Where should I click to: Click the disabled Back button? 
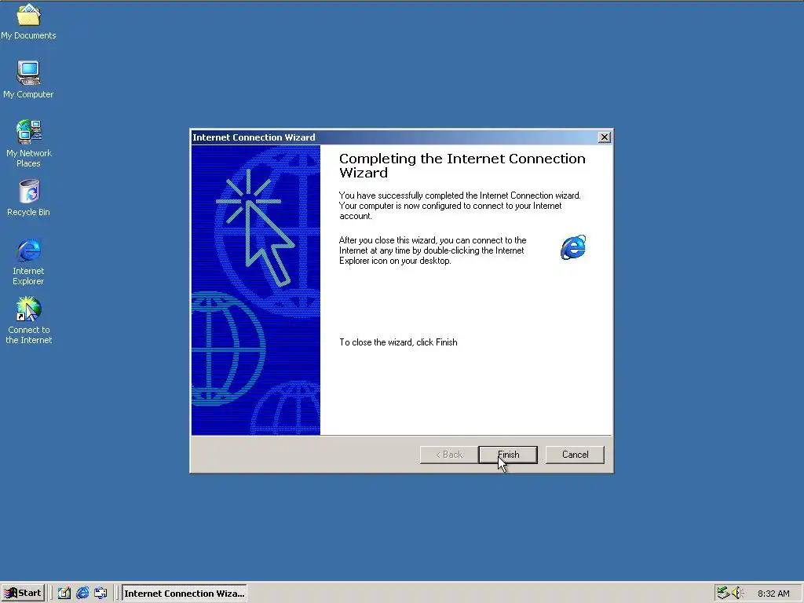449,455
